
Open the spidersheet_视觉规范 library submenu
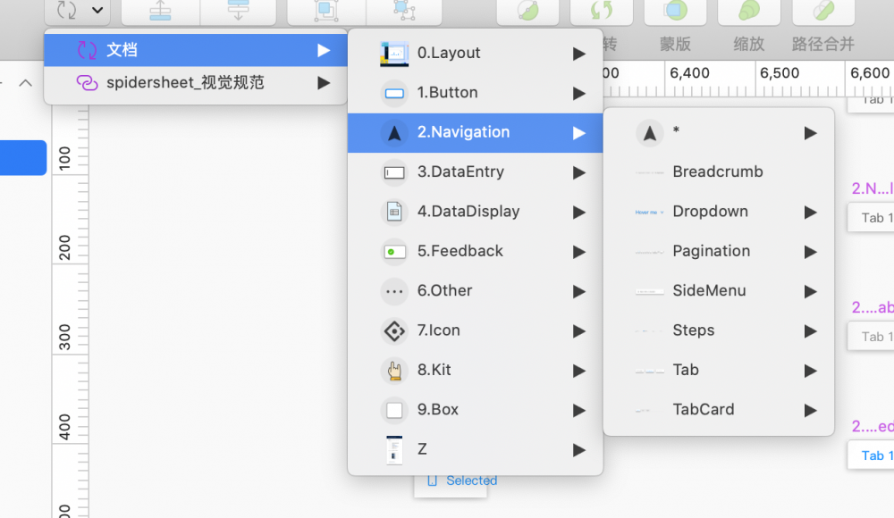coord(196,83)
